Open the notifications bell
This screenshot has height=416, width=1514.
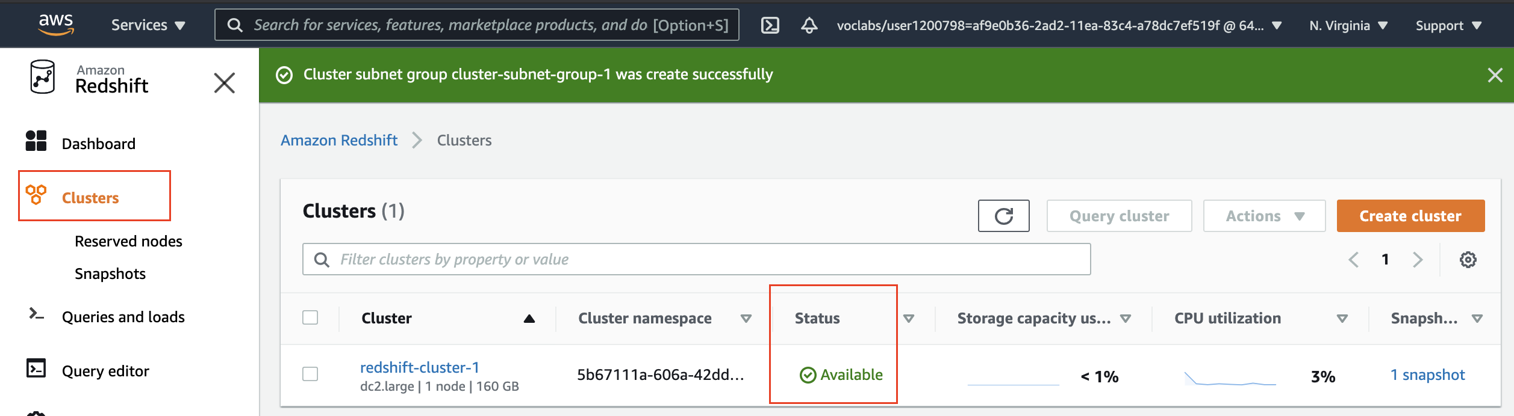[x=809, y=25]
